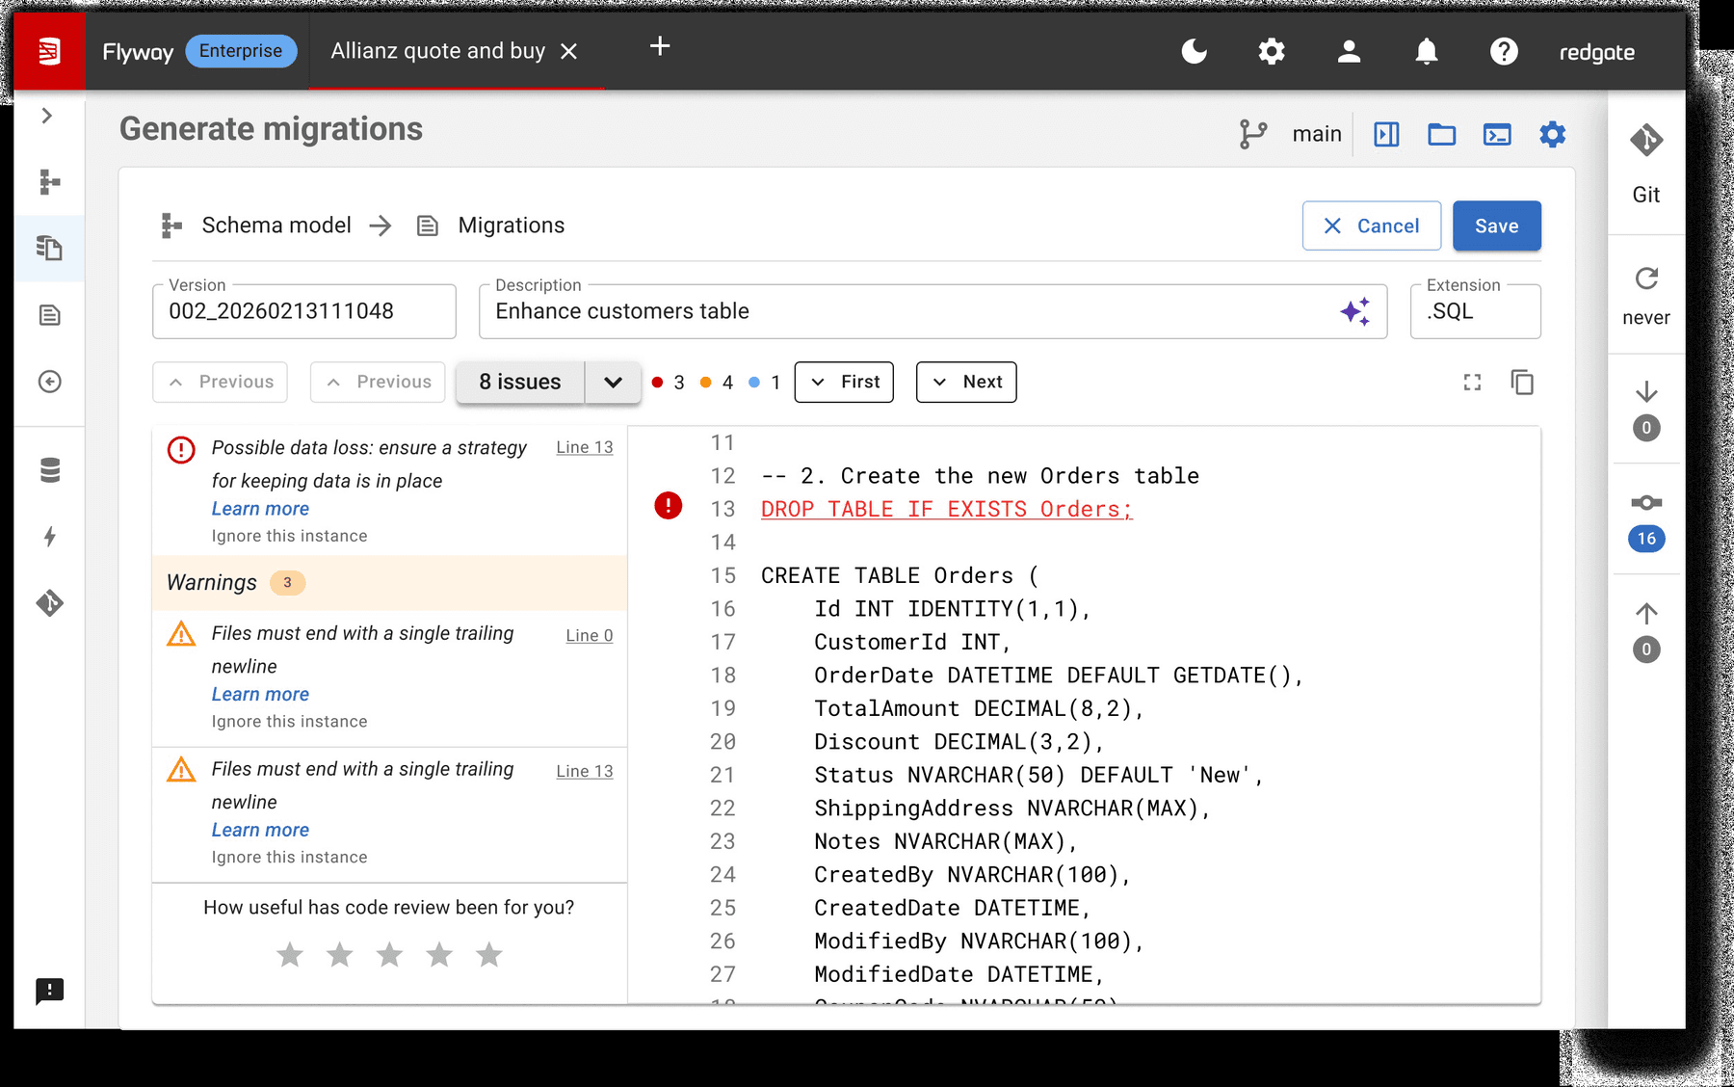1734x1087 pixels.
Task: Open Learn more for data loss issue
Action: pyautogui.click(x=260, y=509)
